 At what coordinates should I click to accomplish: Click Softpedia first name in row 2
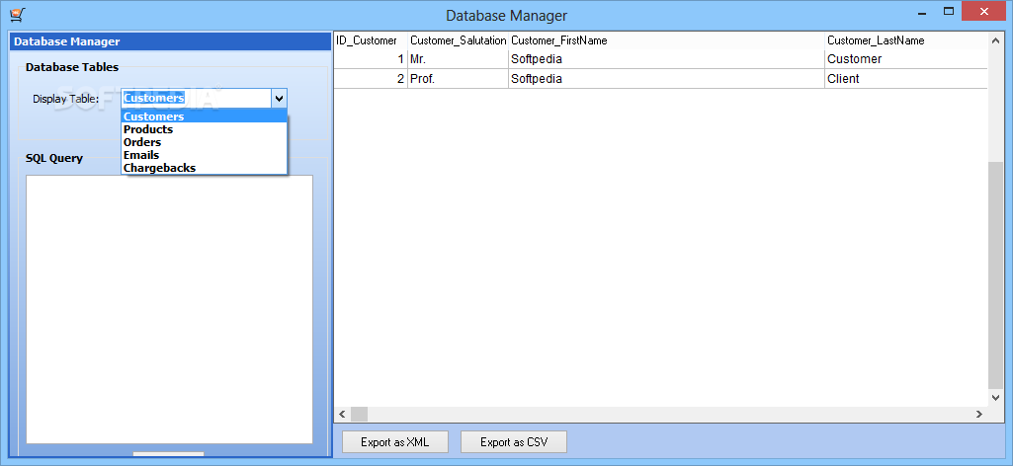(x=667, y=79)
